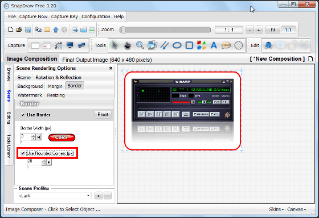Open a file using the folder icon
The image size is (319, 218).
(19, 30)
